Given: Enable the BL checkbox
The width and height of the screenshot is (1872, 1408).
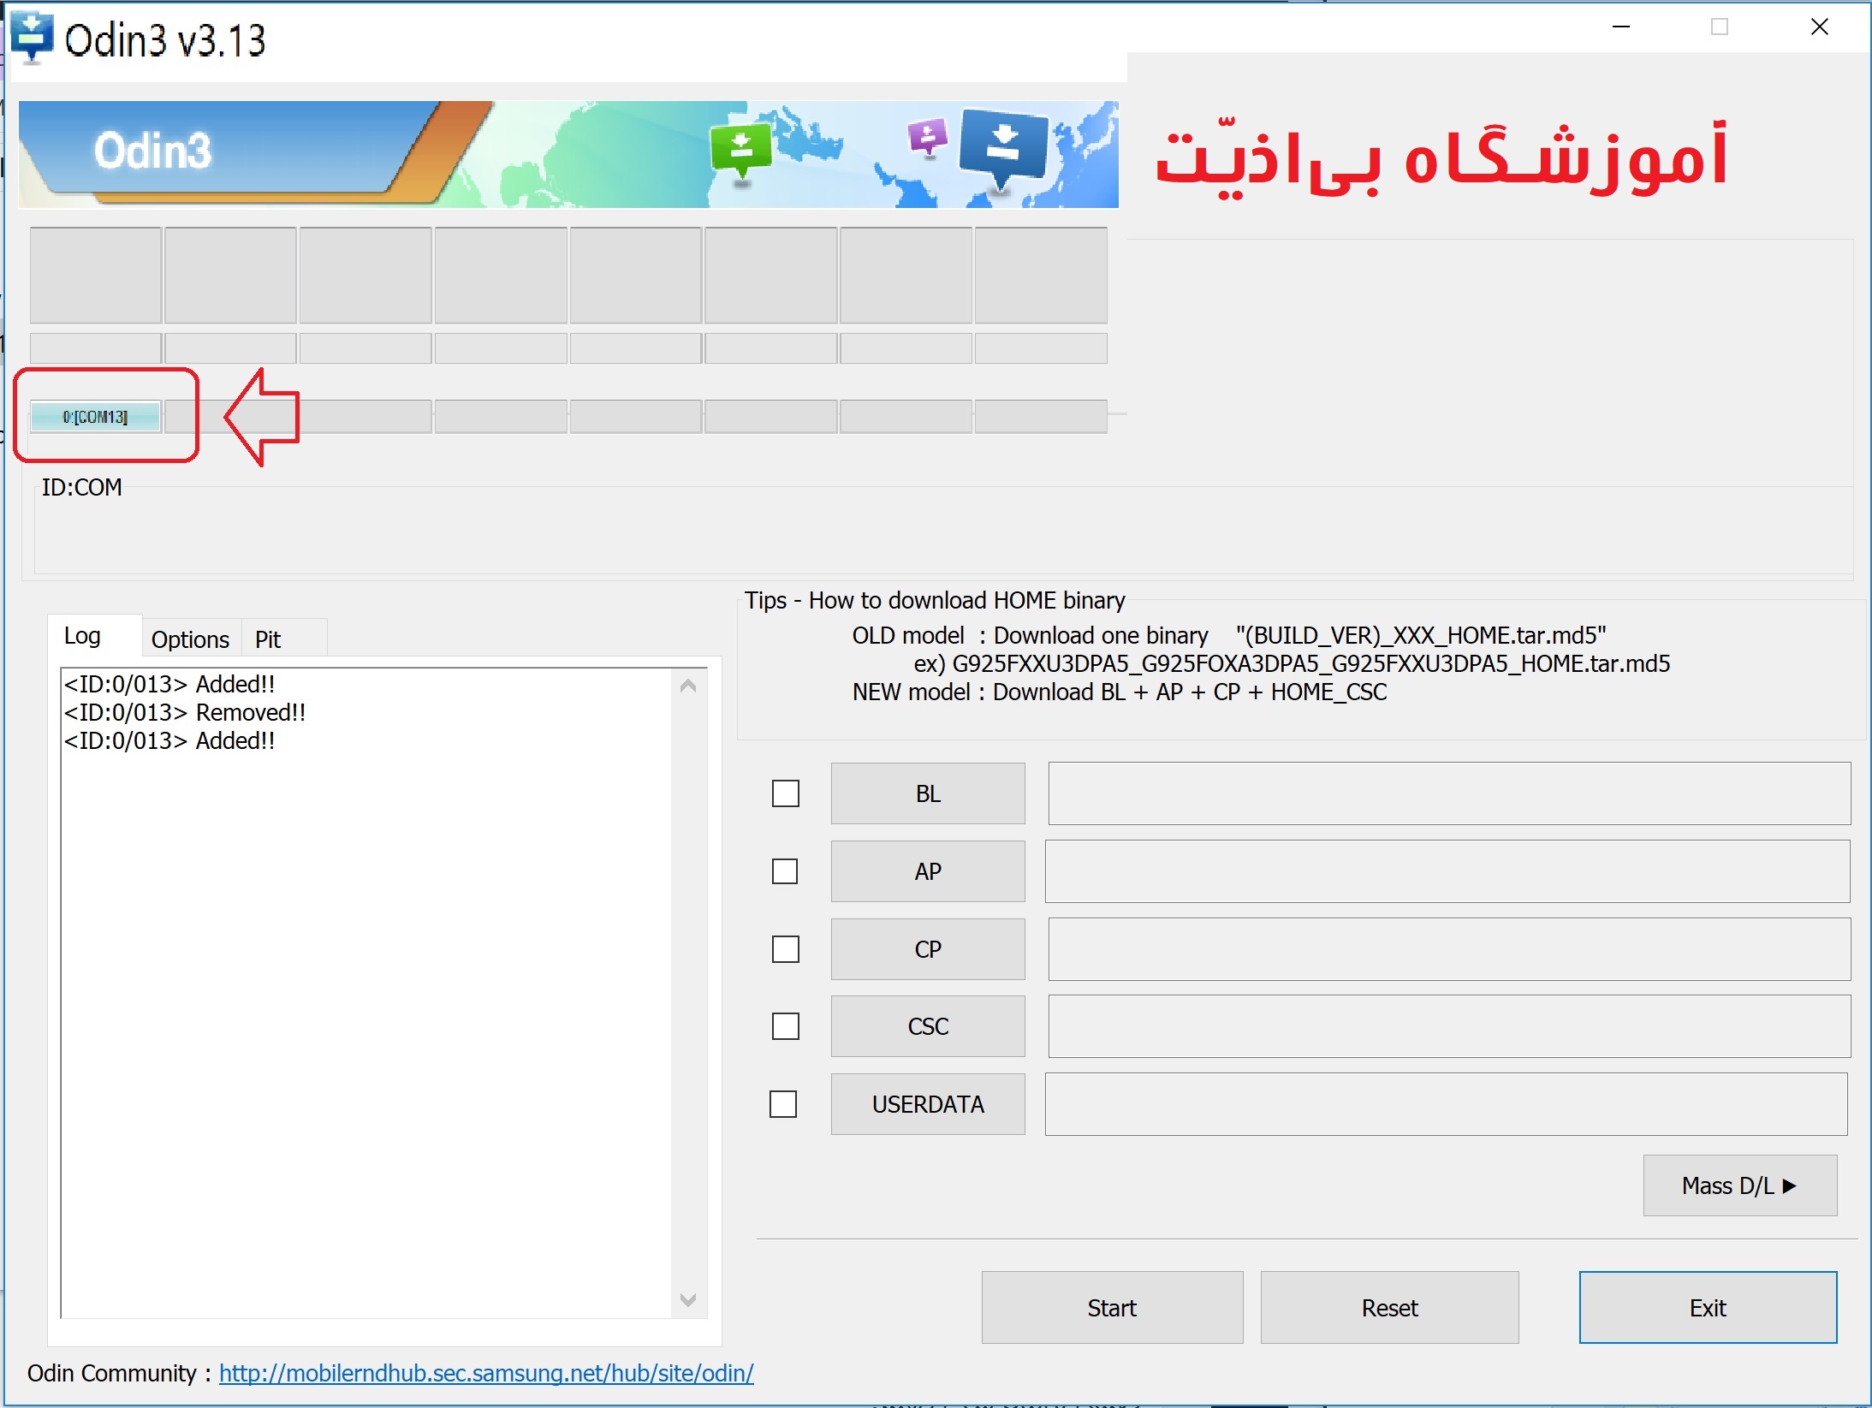Looking at the screenshot, I should pos(785,793).
